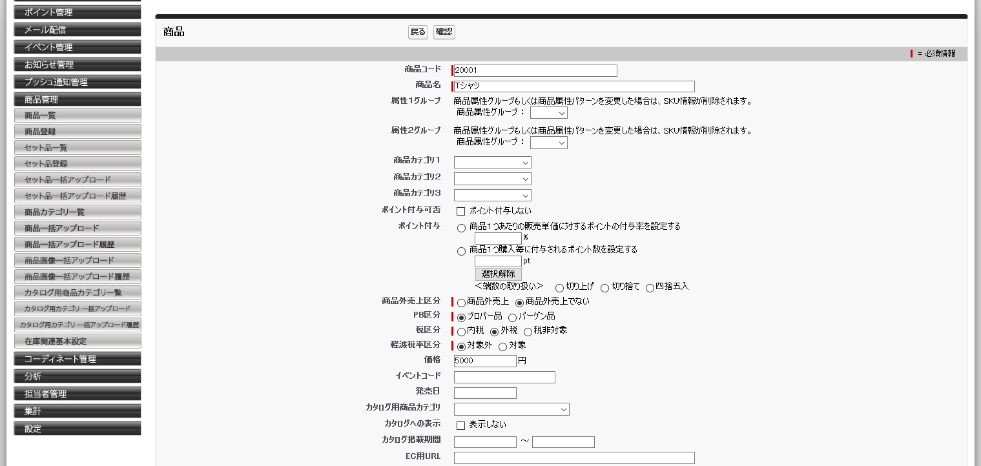The image size is (981, 466).
Task: Open the 商品一覧 menu item
Action: (x=77, y=114)
